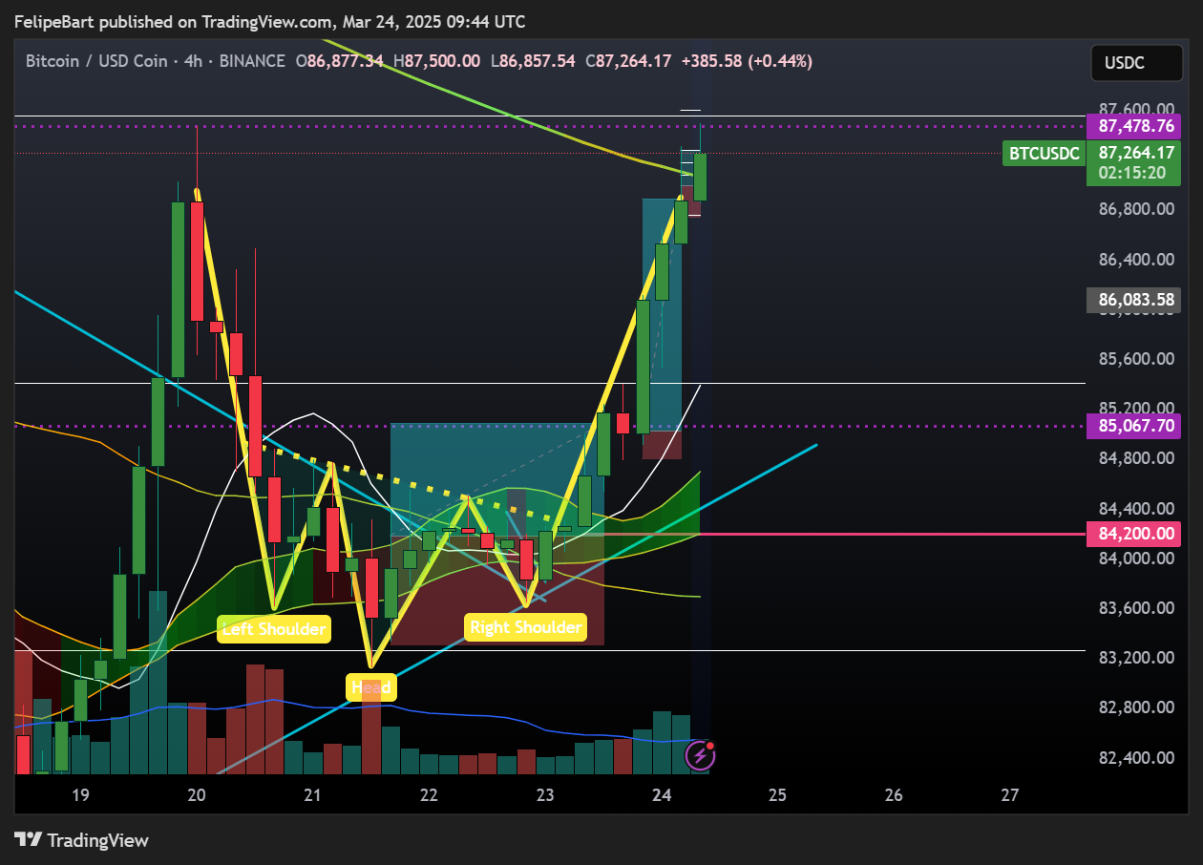1203x865 pixels.
Task: Click 86,800.00 on the price axis
Action: click(1136, 209)
